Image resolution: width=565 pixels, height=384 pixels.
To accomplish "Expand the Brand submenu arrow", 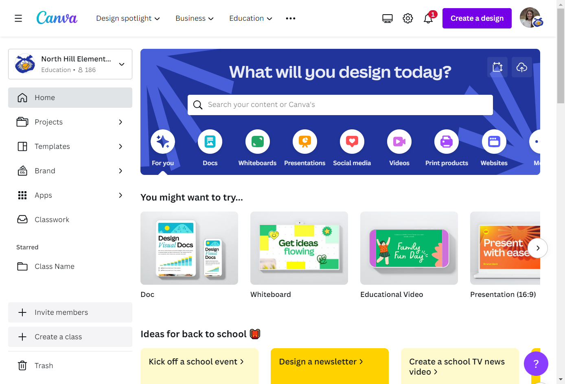I will click(x=120, y=171).
